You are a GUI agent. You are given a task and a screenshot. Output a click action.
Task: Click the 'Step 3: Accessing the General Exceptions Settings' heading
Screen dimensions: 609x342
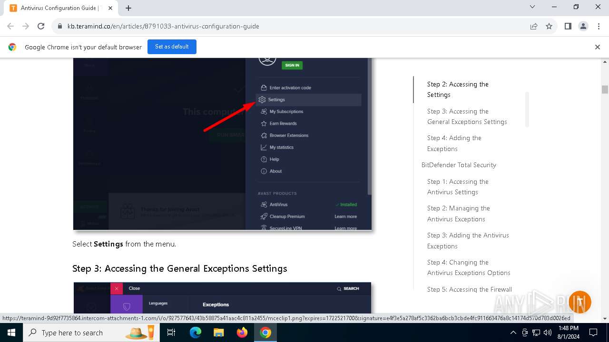point(180,268)
